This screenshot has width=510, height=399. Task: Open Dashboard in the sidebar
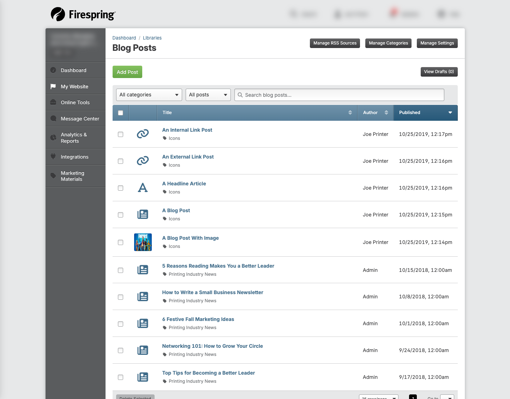(x=76, y=70)
